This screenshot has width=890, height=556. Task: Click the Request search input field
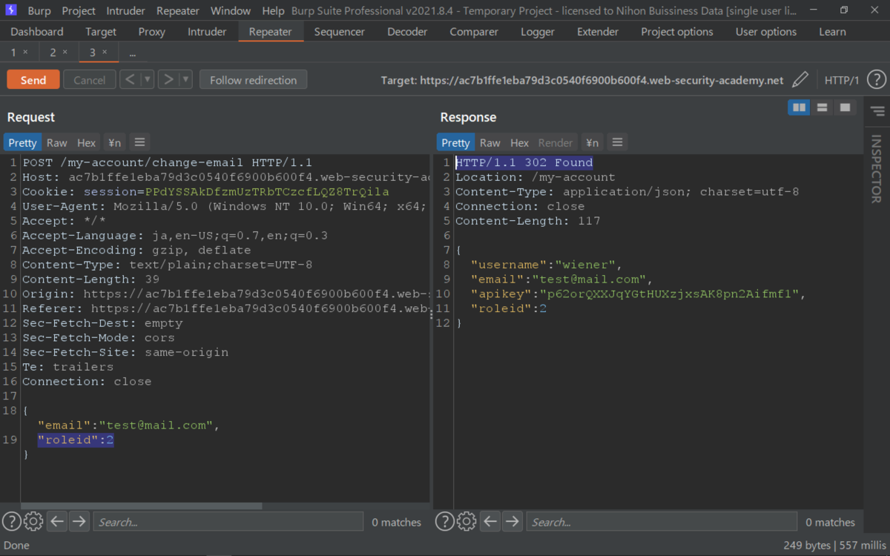coord(228,522)
